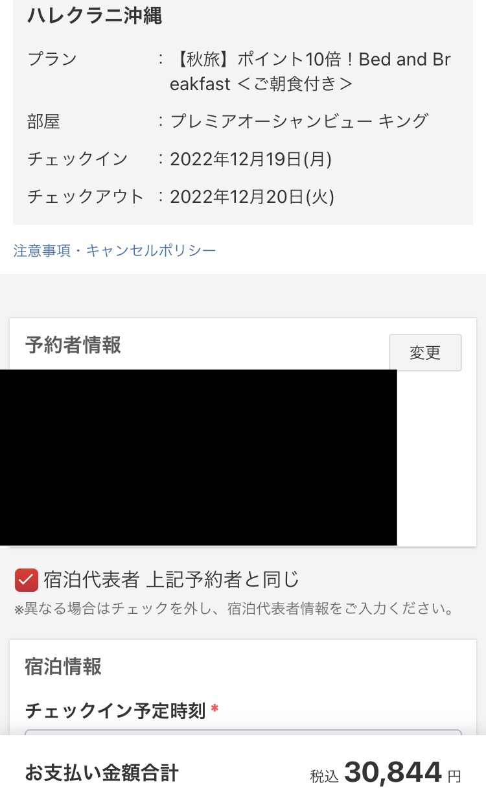
Task: Click the 予約者情報 section heading
Action: (73, 345)
